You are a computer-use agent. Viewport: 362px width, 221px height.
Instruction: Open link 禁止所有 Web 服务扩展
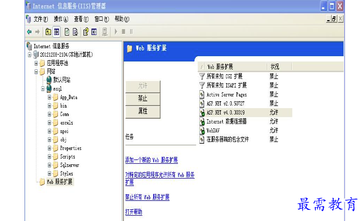coord(147,197)
